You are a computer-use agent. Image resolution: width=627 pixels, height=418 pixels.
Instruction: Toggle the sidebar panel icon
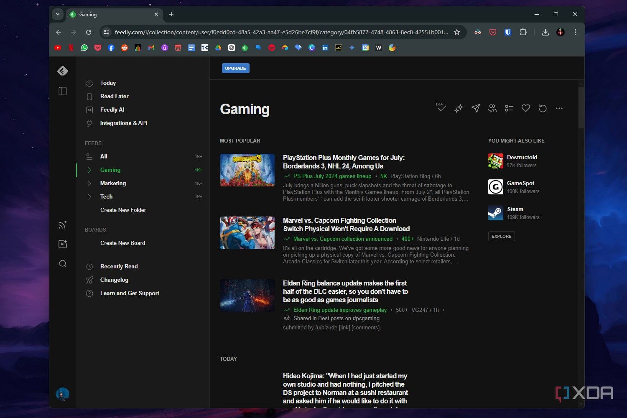(63, 91)
